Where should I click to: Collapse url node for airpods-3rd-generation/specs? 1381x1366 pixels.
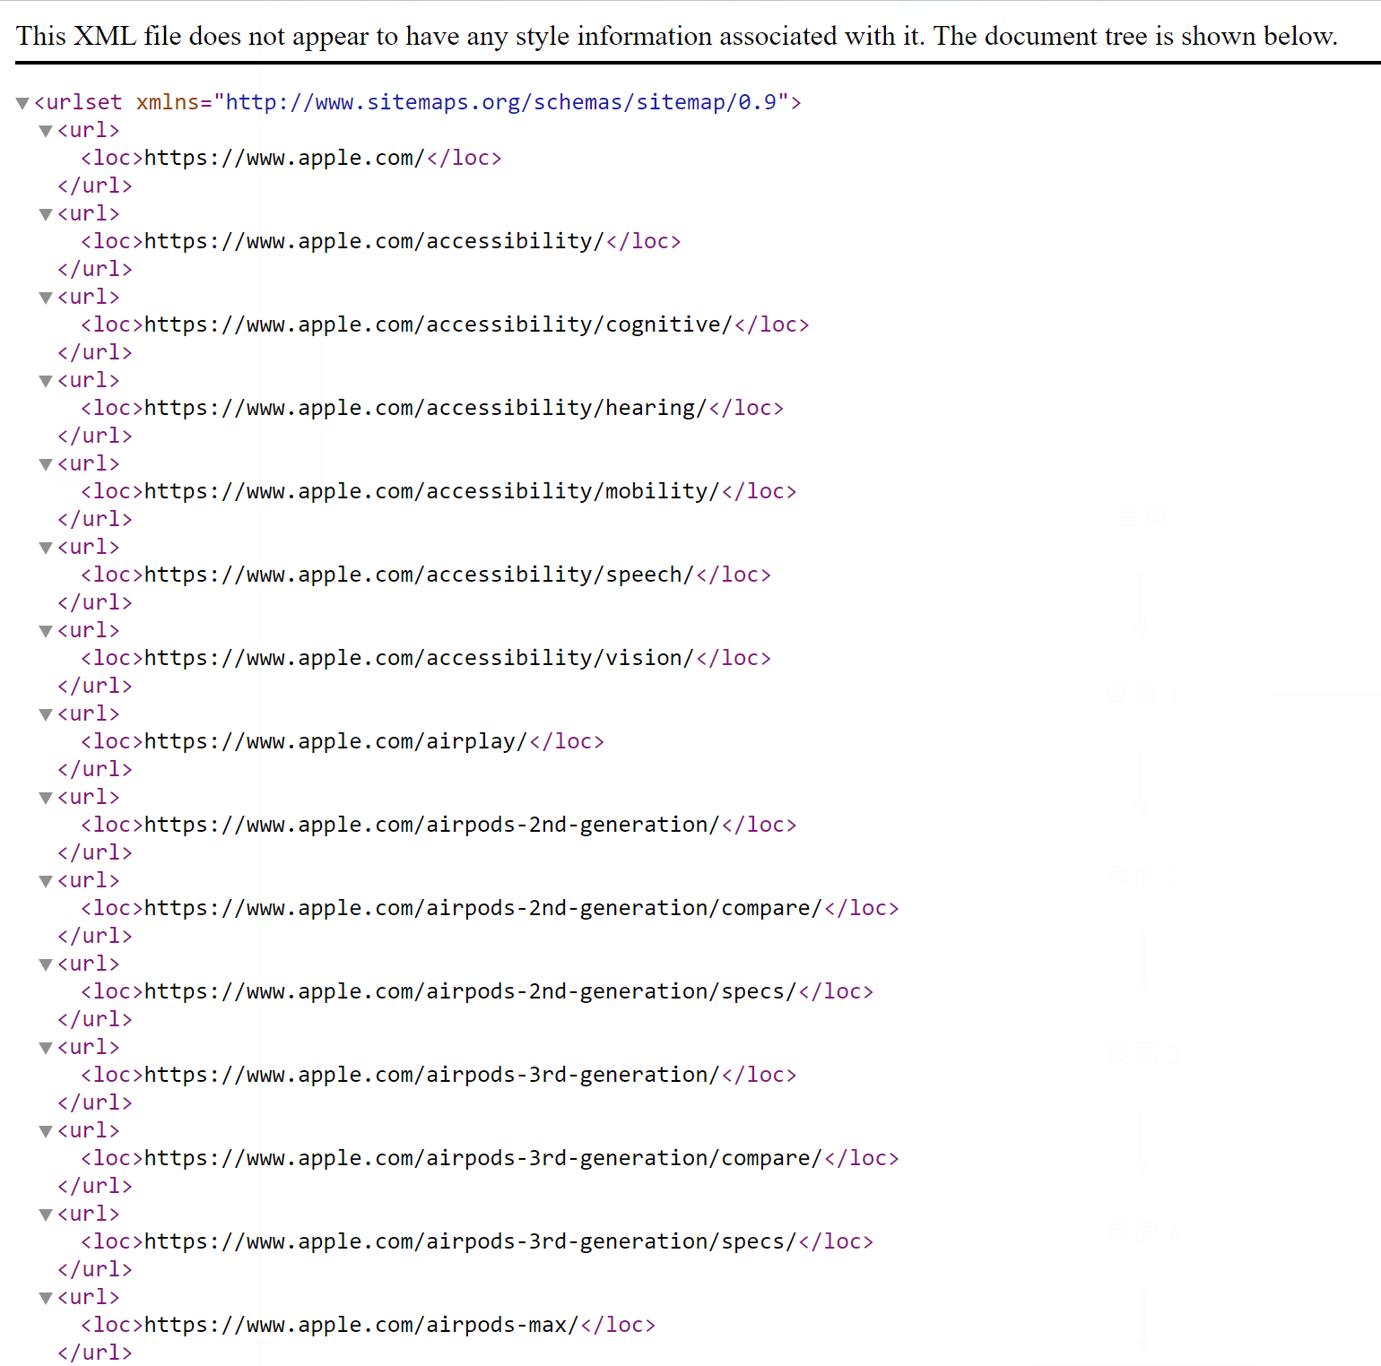click(x=46, y=1215)
